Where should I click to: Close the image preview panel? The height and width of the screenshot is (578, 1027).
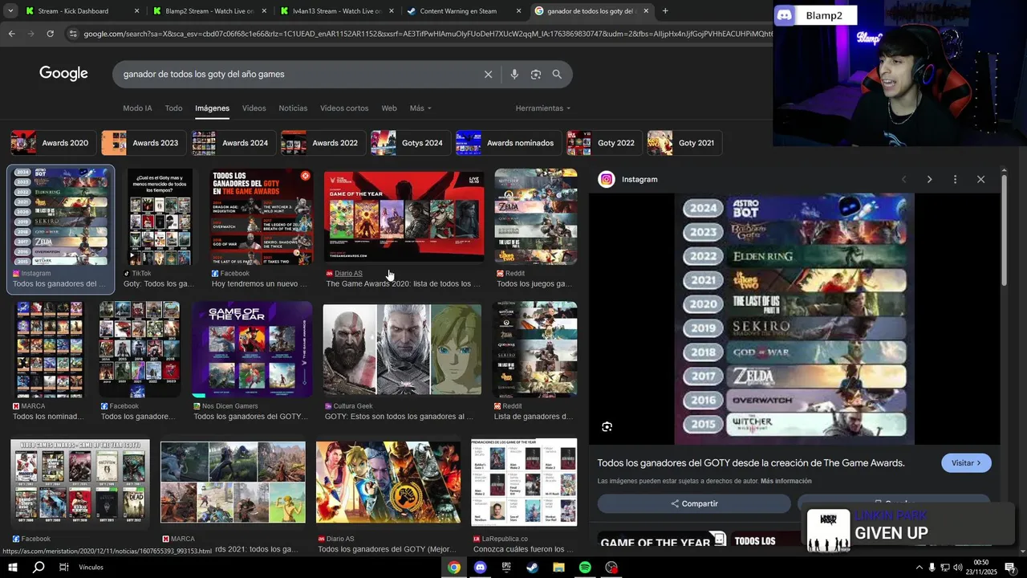pos(980,179)
